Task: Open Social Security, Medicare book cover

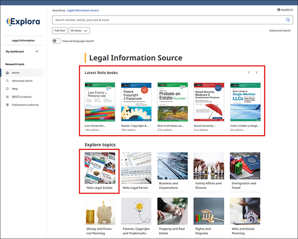Action: coord(209,102)
